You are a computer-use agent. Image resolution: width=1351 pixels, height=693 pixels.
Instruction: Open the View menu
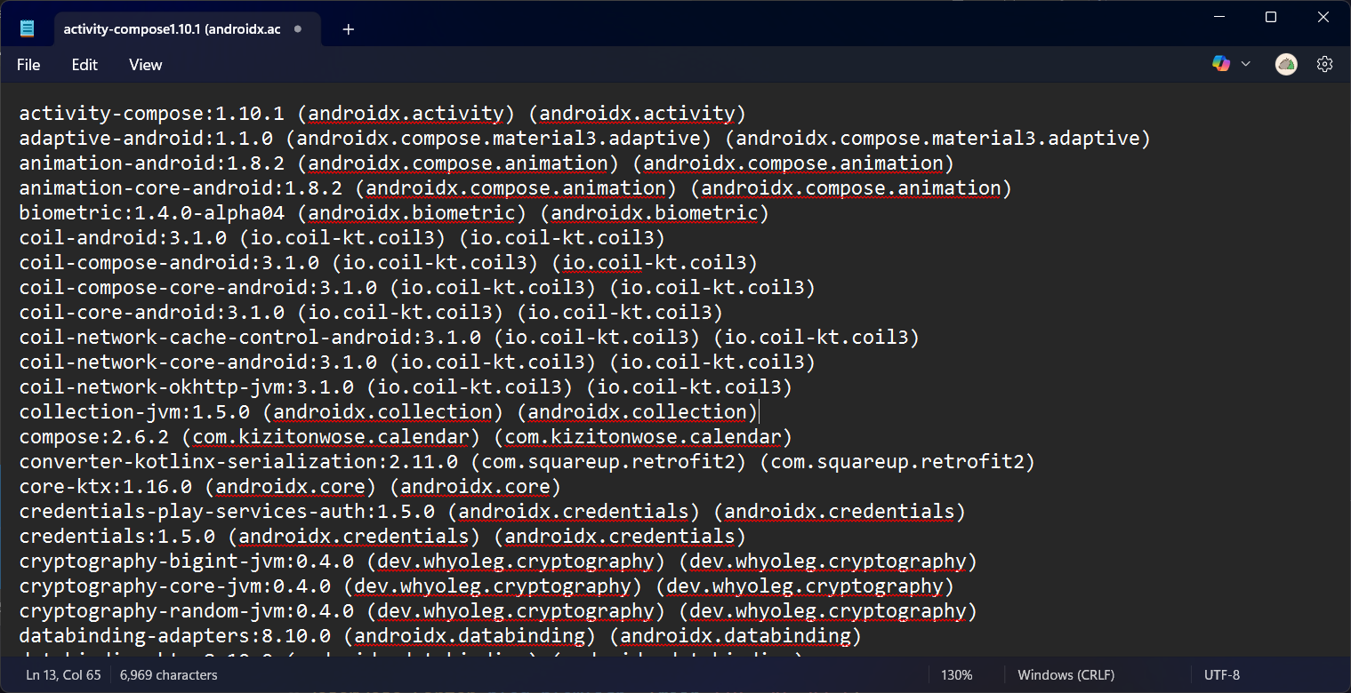tap(146, 65)
